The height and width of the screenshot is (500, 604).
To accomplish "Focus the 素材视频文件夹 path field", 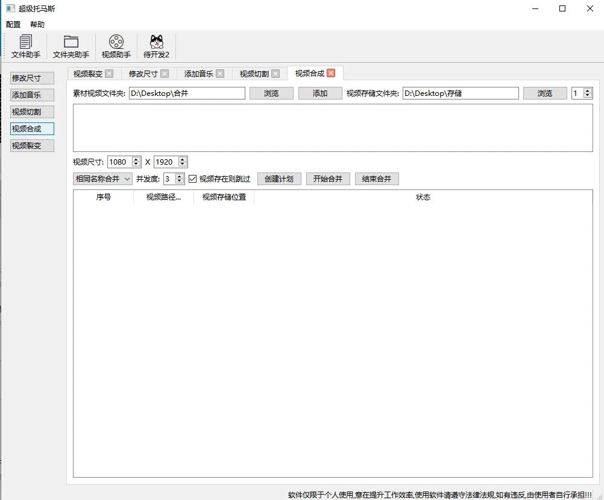I will (187, 93).
